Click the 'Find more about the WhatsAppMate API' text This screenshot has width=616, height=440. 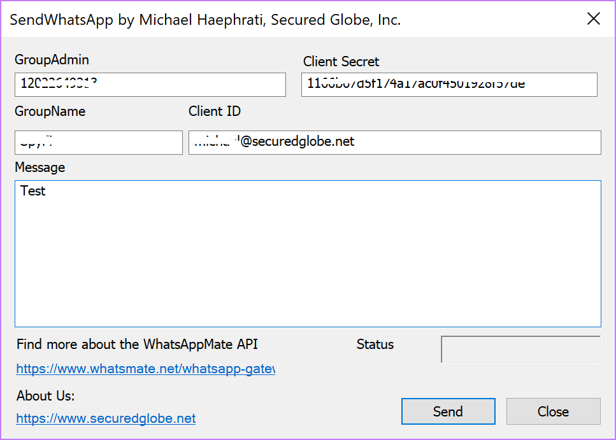[x=137, y=344]
